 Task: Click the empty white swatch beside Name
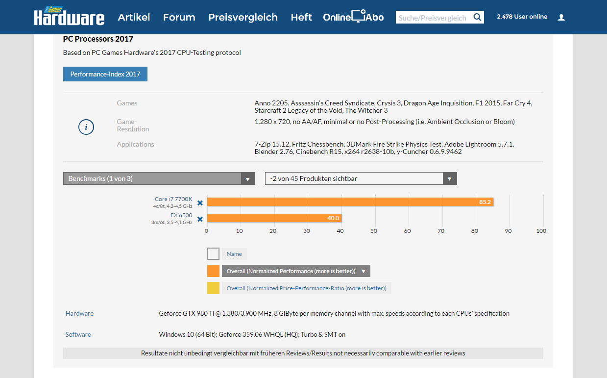213,253
